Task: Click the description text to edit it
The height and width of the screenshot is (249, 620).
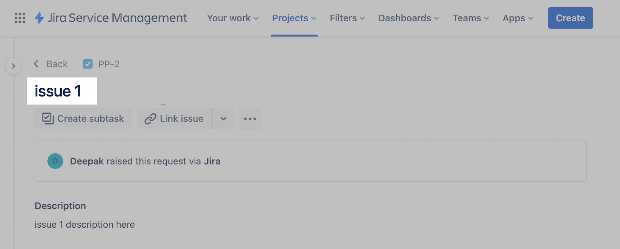Action: coord(84,225)
